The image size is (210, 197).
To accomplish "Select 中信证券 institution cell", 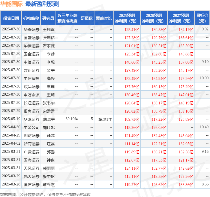I will click(x=32, y=62).
